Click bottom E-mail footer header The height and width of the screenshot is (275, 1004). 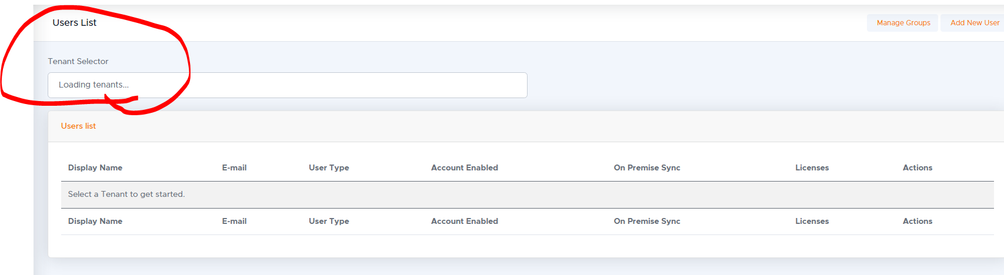[x=234, y=221]
